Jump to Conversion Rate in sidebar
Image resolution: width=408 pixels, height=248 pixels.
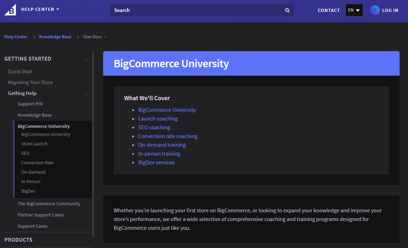38,163
